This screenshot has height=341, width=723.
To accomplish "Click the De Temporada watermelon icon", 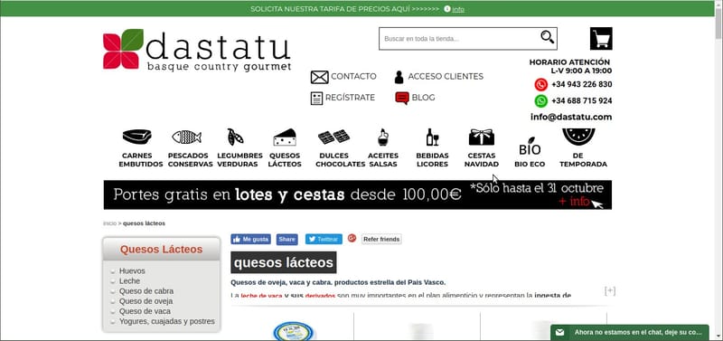I will pyautogui.click(x=578, y=137).
